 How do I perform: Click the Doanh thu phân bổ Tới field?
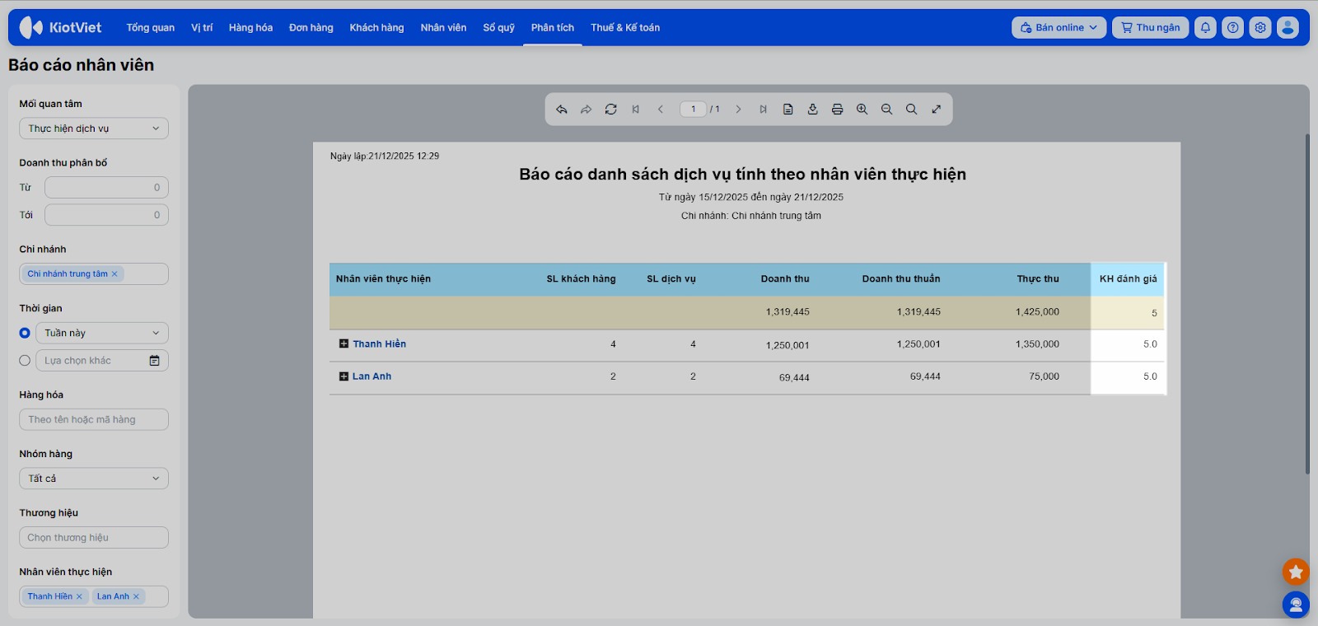[x=106, y=215]
